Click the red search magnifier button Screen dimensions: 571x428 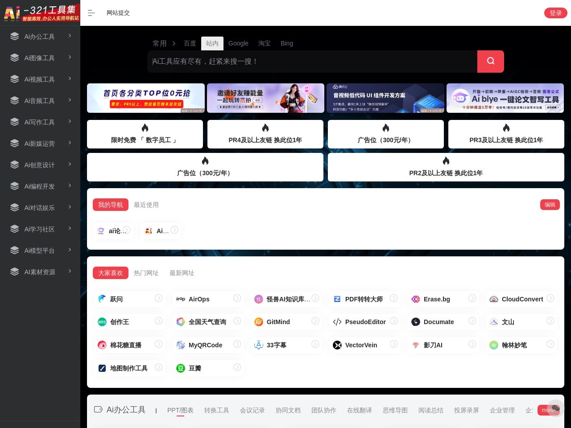click(491, 62)
